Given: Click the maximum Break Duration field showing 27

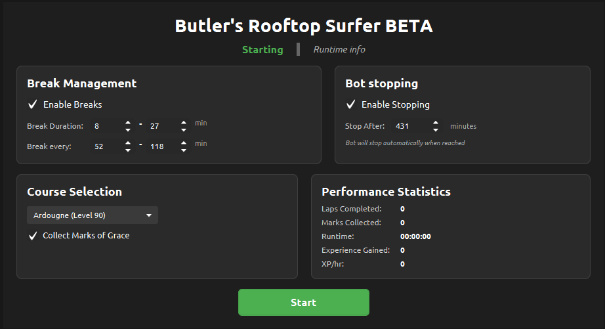Looking at the screenshot, I should coord(161,125).
